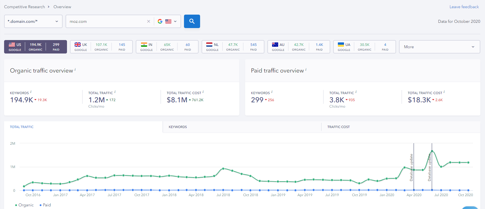The image size is (485, 209).
Task: Click organic TOTAL TRAFFIC COST info icon
Action: click(x=203, y=92)
